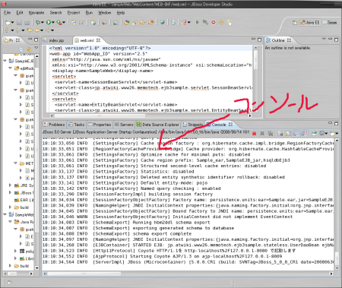Collapse the SampleEJB project node
342x288 pixels.
click(x=5, y=61)
